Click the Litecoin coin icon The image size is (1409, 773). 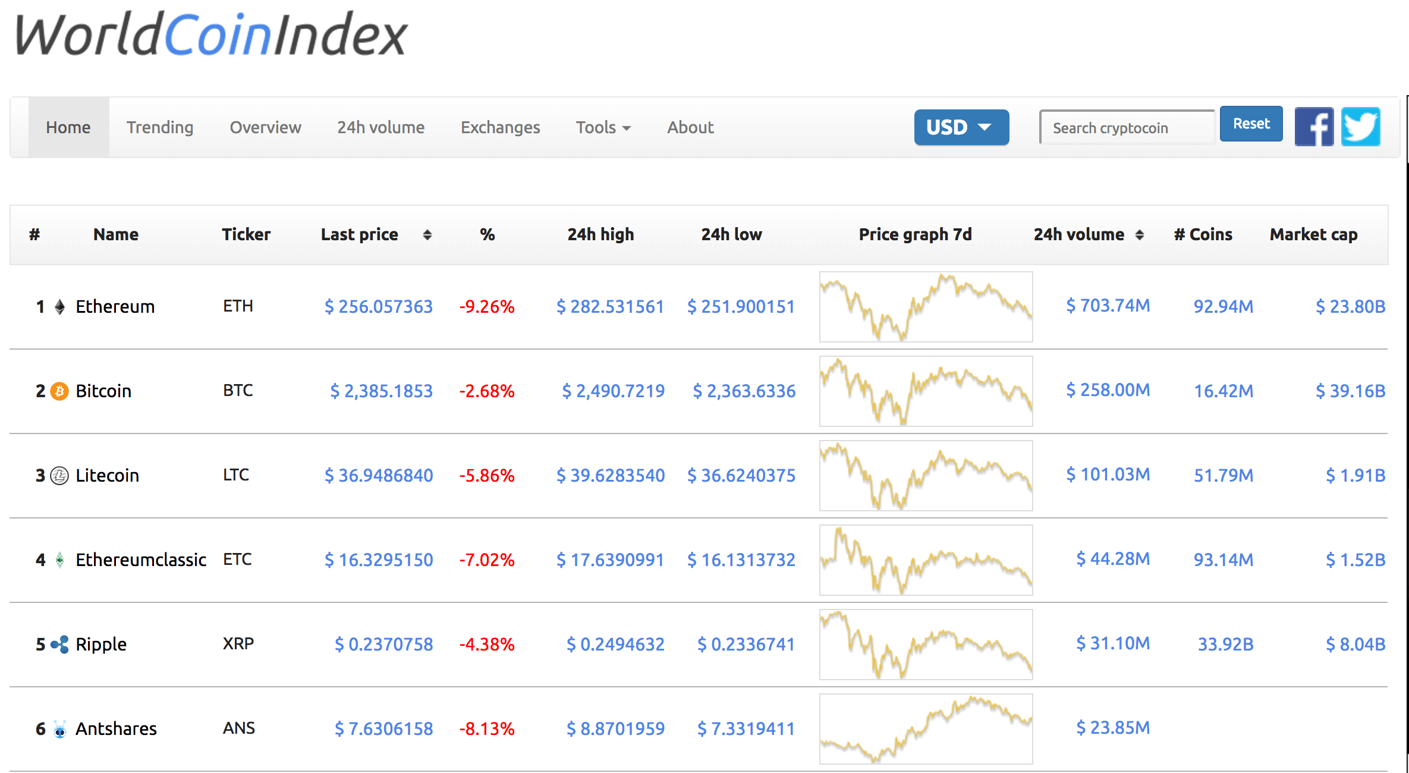[x=59, y=476]
